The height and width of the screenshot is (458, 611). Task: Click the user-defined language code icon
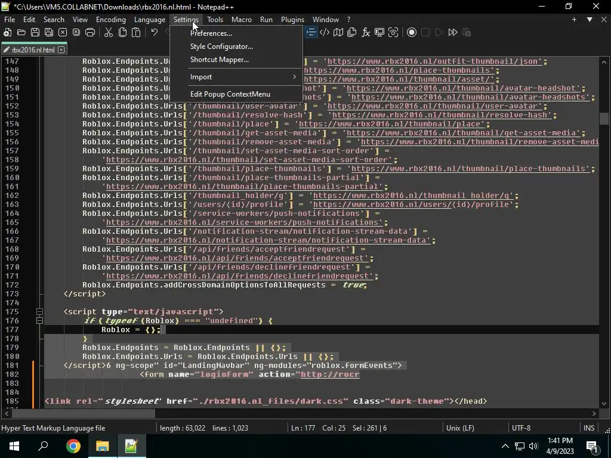pyautogui.click(x=324, y=32)
